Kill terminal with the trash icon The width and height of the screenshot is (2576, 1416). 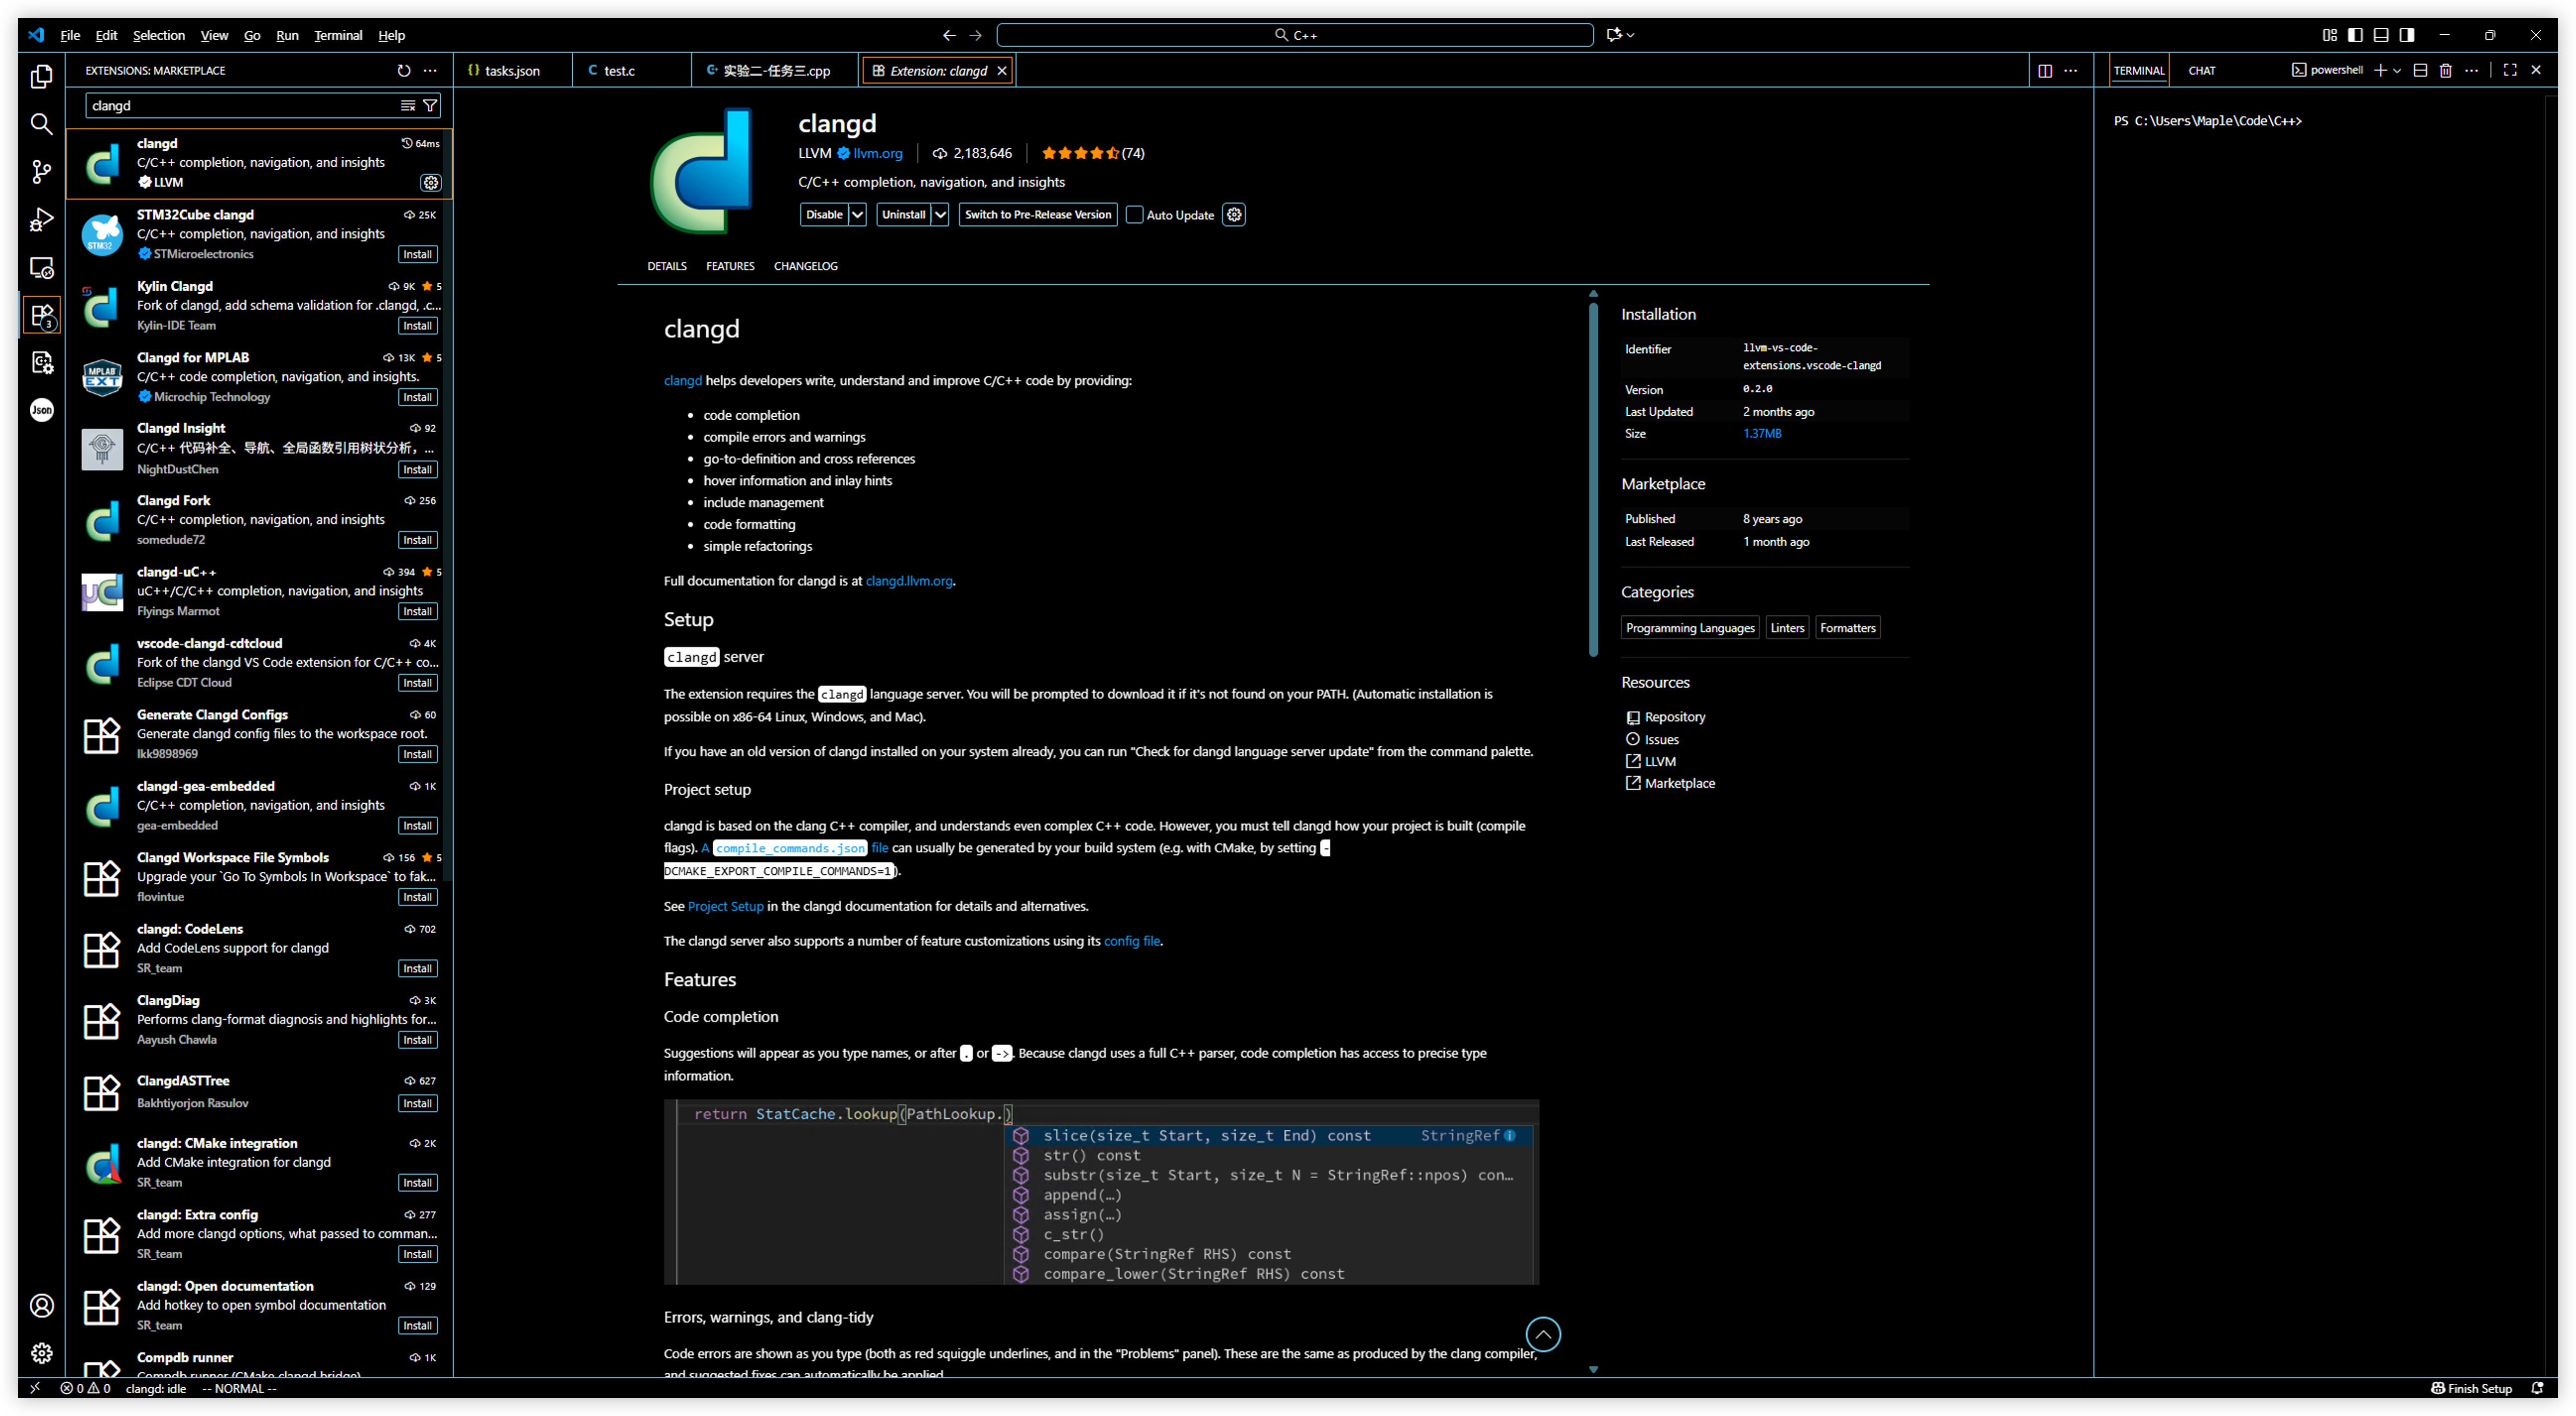[x=2445, y=70]
